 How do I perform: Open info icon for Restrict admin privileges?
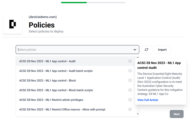click(x=130, y=100)
